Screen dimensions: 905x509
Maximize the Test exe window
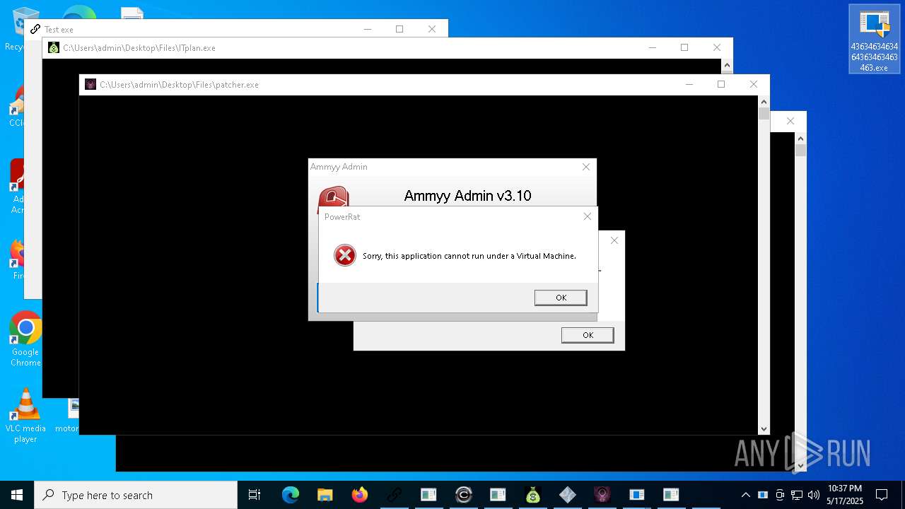pos(399,29)
